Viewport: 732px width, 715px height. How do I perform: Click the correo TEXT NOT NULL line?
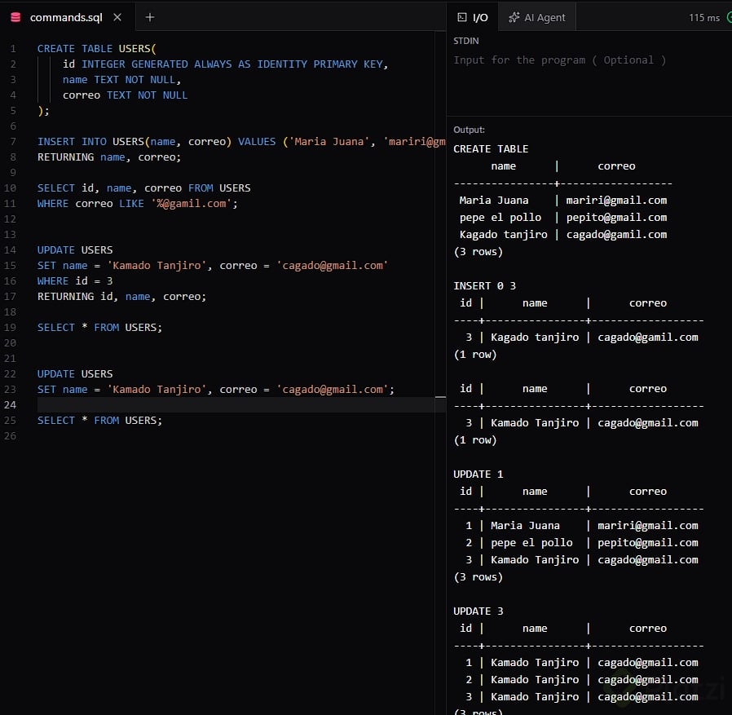point(125,95)
